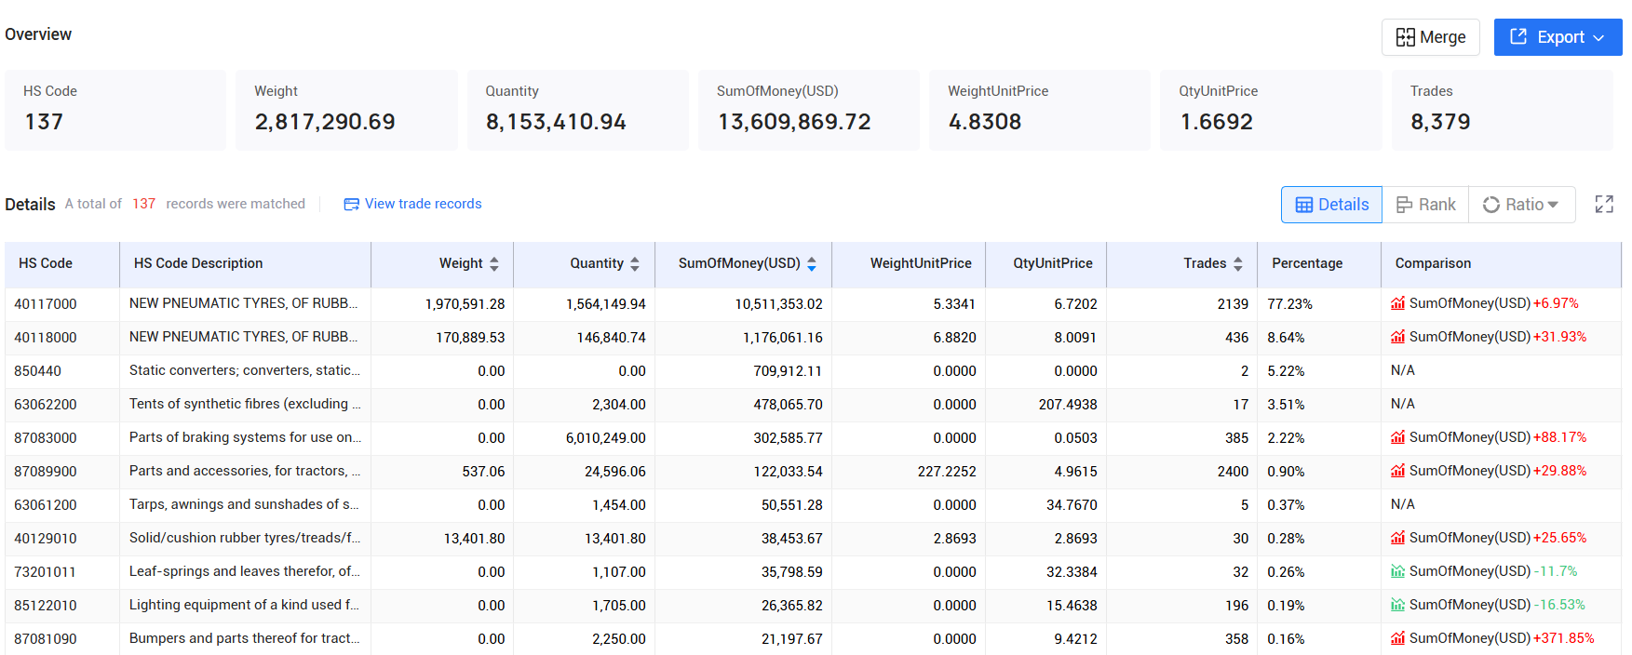Click chart icon for 87089900 comparison
Image resolution: width=1632 pixels, height=655 pixels.
tap(1397, 471)
